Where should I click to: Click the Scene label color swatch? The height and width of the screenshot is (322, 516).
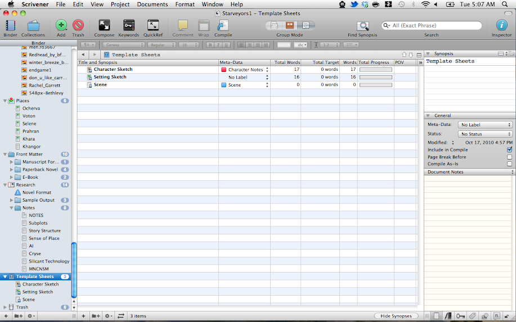coord(224,85)
